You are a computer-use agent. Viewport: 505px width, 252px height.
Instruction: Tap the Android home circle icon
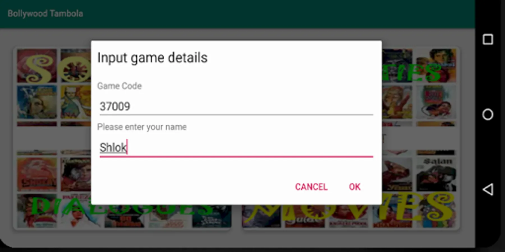(x=488, y=115)
